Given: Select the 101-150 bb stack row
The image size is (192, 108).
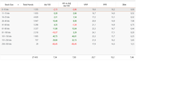Looking at the screenshot, I should [68, 36].
